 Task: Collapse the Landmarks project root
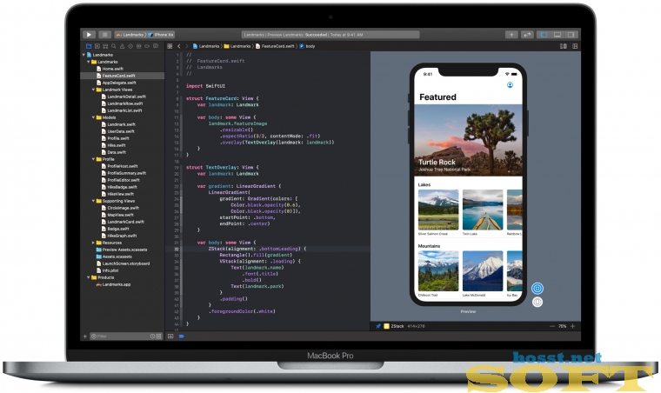pyautogui.click(x=83, y=55)
